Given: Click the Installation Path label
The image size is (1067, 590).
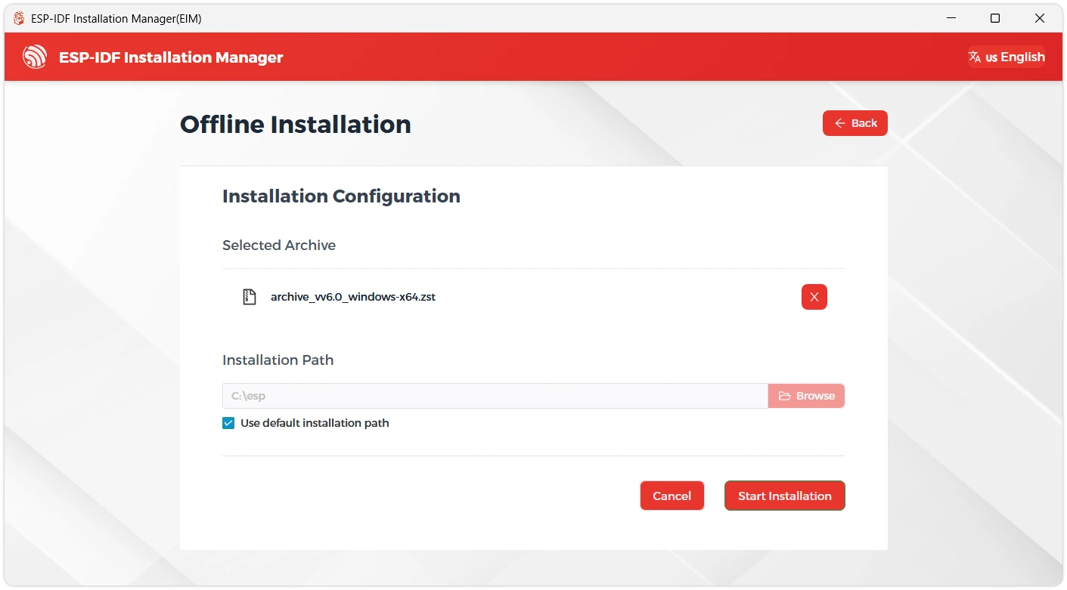Looking at the screenshot, I should tap(278, 360).
